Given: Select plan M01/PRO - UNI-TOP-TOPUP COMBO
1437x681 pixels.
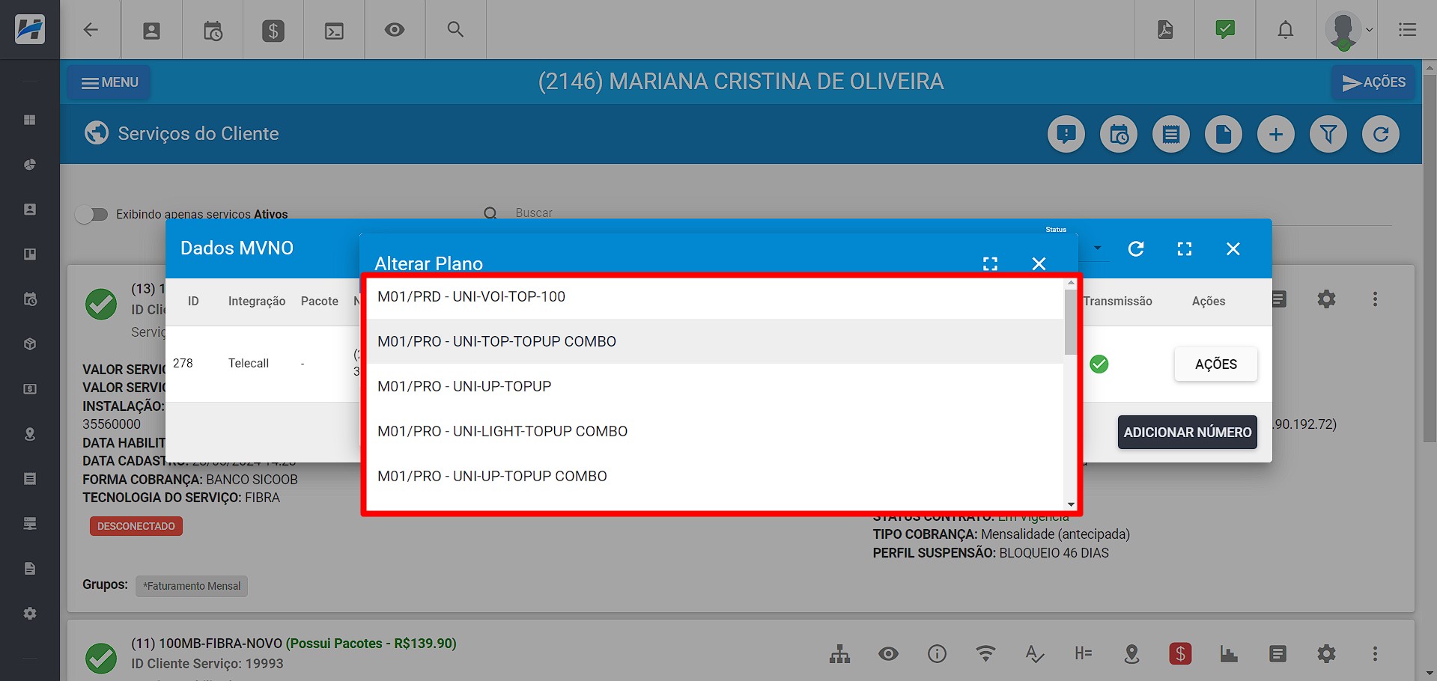Looking at the screenshot, I should 715,341.
